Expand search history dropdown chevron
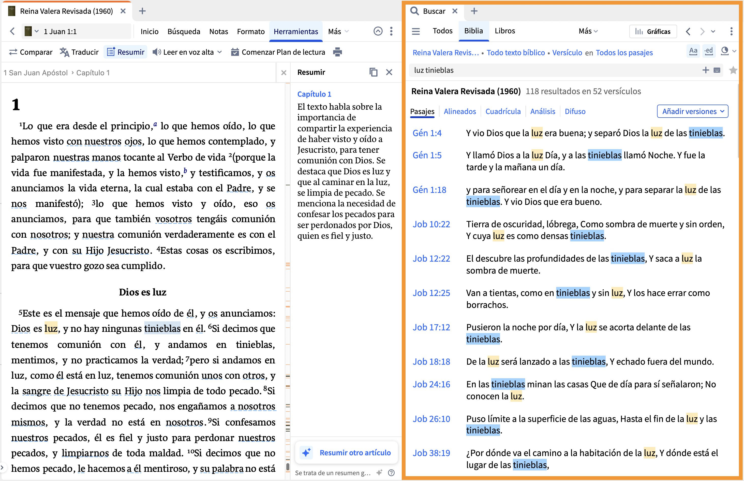Screen dimensions: 744x481 (x=713, y=31)
